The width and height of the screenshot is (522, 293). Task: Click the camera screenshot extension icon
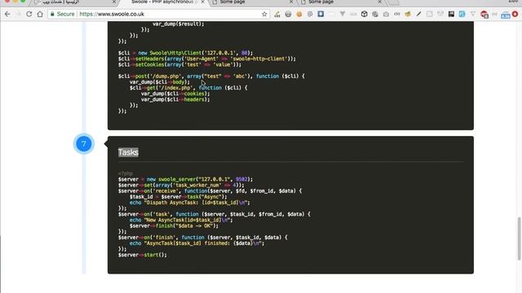coord(386,15)
